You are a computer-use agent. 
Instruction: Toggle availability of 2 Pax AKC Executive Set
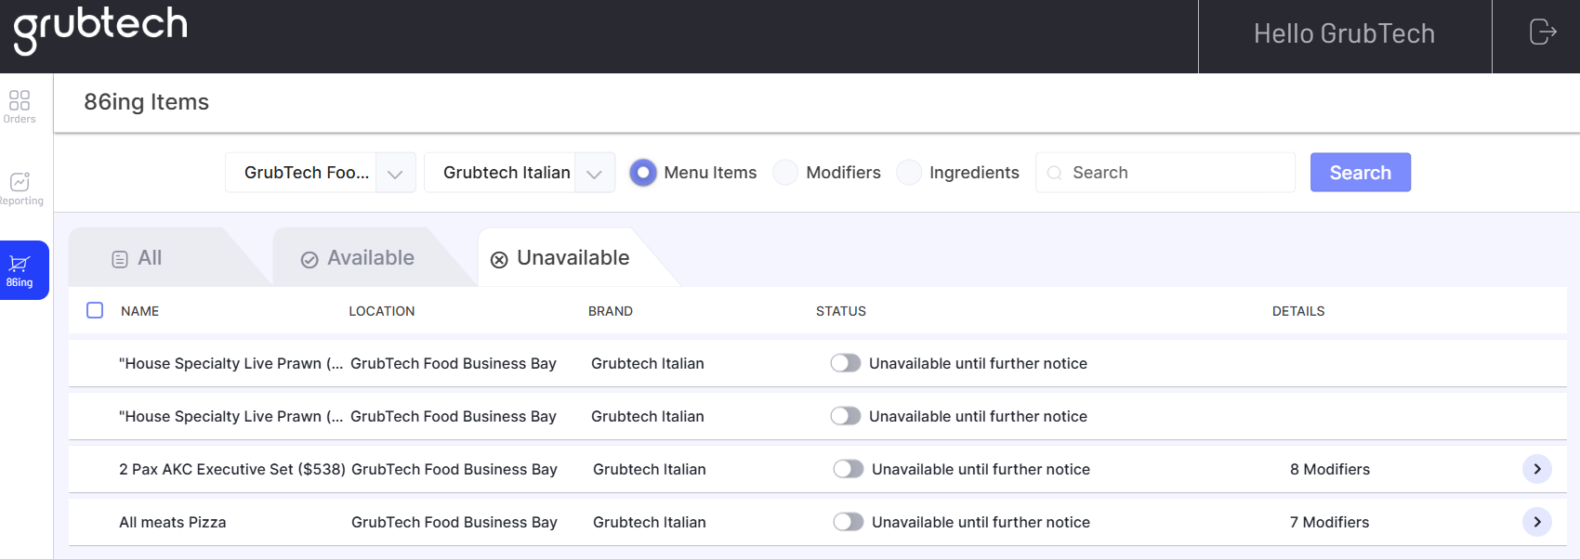click(x=849, y=469)
